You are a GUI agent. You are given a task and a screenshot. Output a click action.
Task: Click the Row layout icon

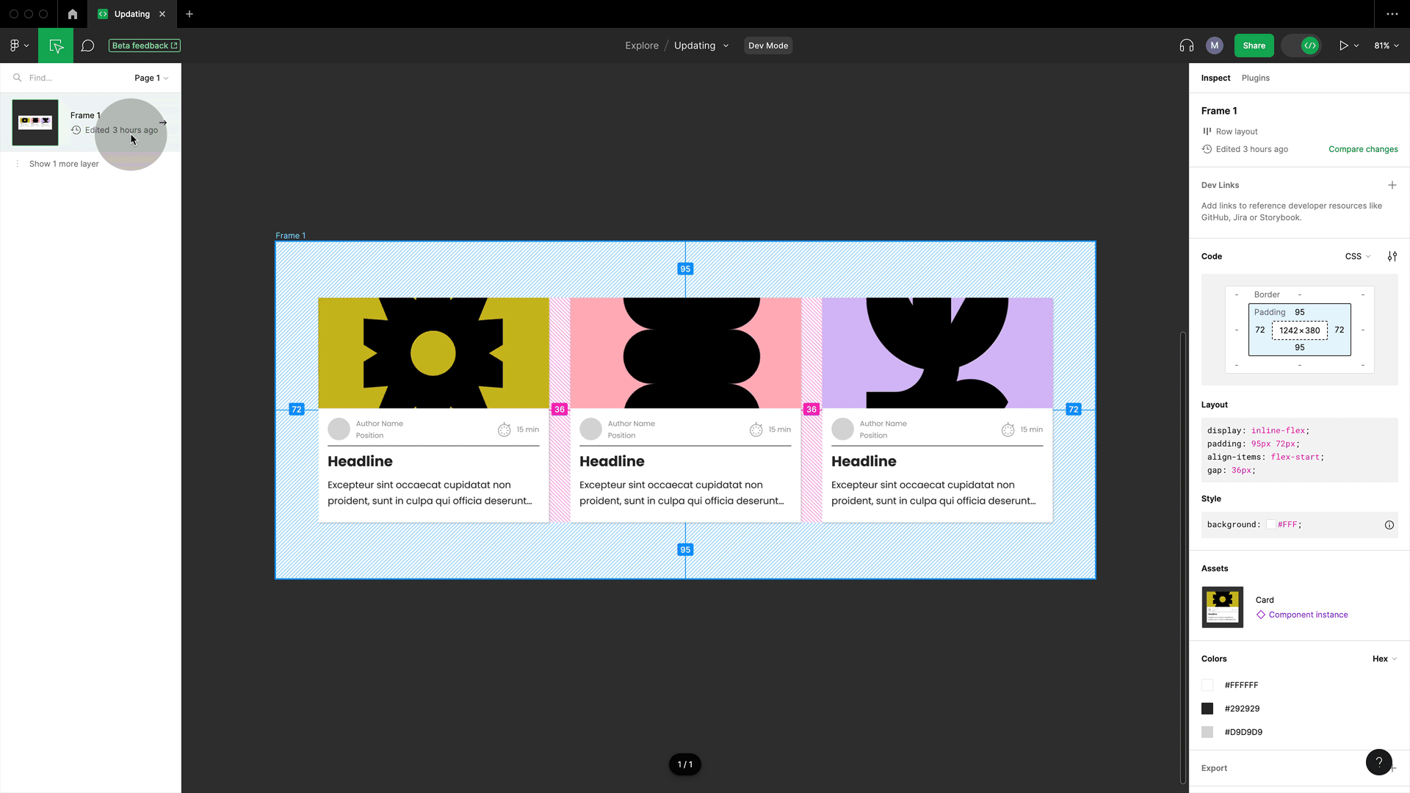[x=1207, y=131]
